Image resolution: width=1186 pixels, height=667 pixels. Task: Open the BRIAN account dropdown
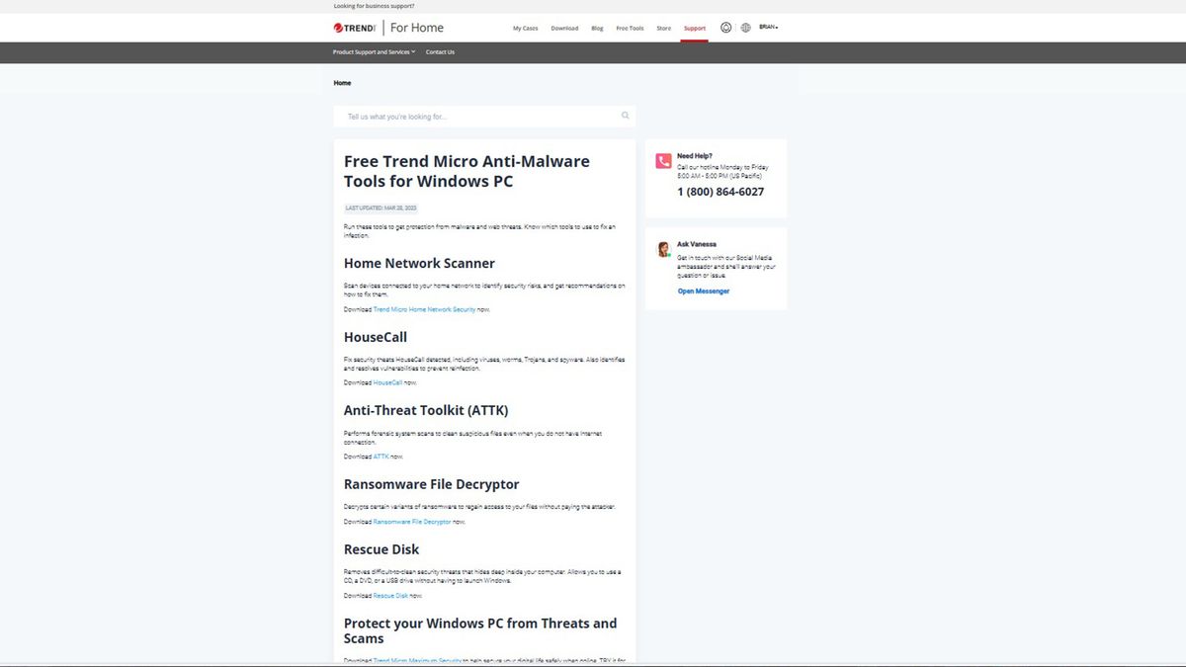coord(766,27)
